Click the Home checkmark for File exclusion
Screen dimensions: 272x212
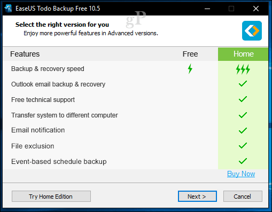click(243, 146)
